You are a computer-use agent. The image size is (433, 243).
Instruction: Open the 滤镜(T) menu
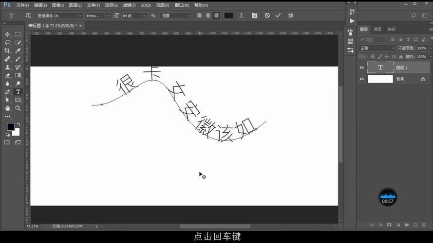tap(130, 5)
